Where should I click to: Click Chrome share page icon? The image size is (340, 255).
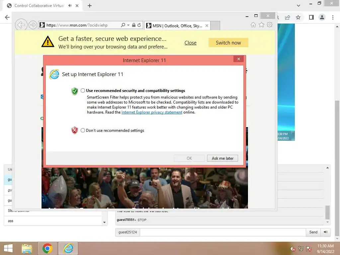[x=288, y=17]
